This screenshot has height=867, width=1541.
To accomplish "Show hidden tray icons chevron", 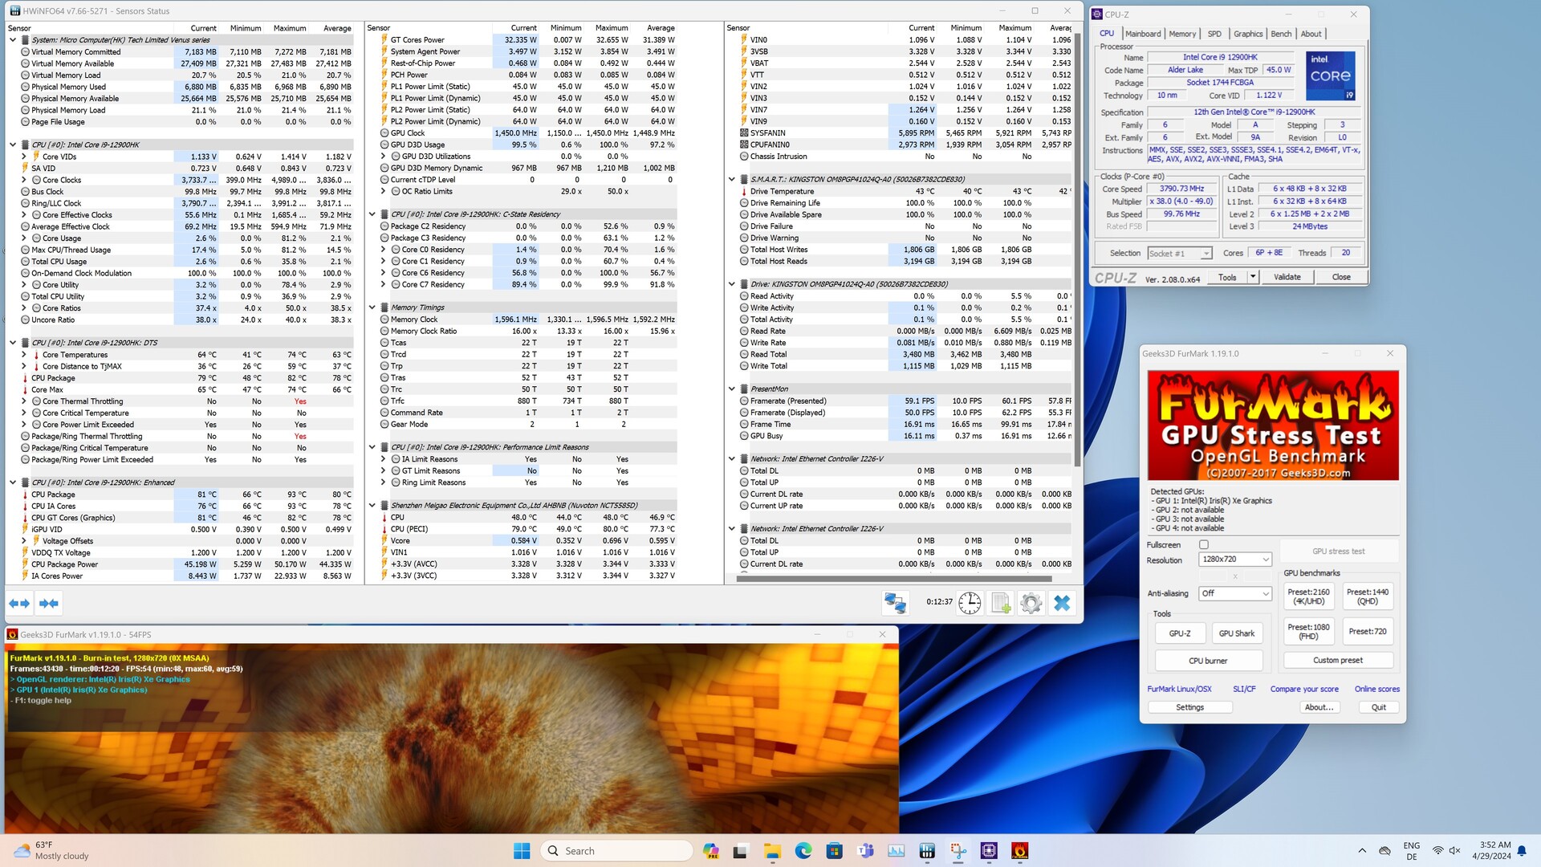I will coord(1362,851).
